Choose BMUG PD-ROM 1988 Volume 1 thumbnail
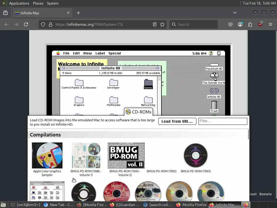This screenshot has width=277, height=208. [86, 155]
